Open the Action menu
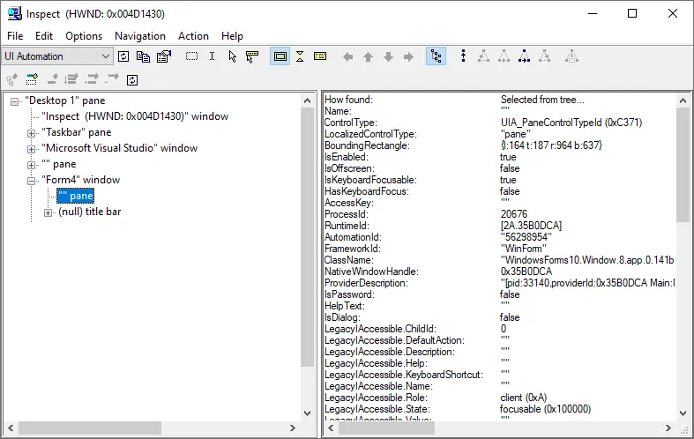Screen dimensions: 694x439 click(193, 36)
